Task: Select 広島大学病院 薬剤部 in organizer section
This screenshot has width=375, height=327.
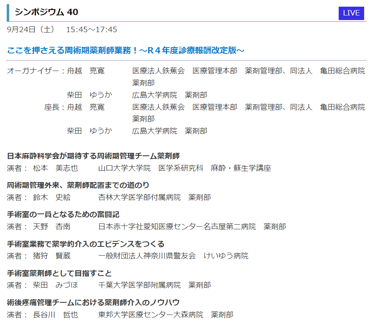Action: 170,95
